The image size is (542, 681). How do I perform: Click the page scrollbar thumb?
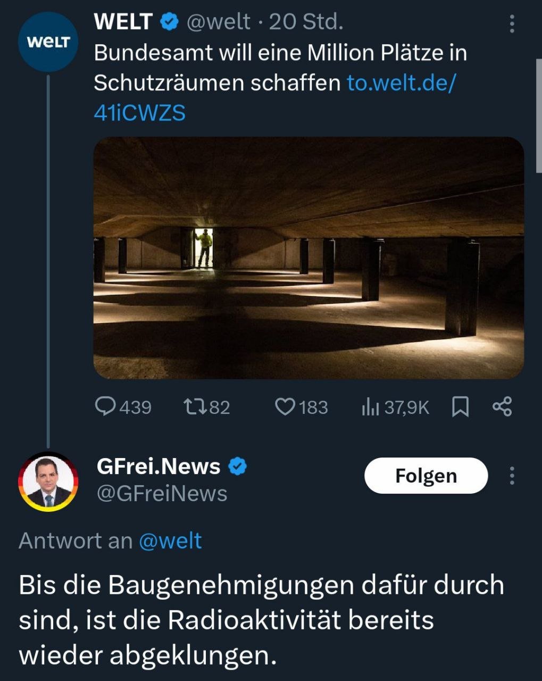(538, 114)
